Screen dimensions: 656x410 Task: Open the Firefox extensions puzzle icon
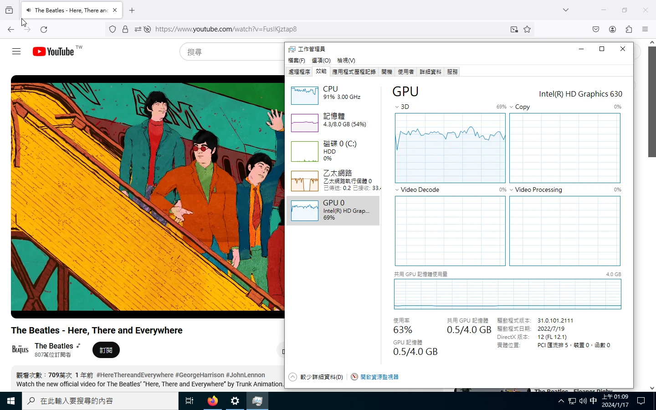(x=629, y=29)
